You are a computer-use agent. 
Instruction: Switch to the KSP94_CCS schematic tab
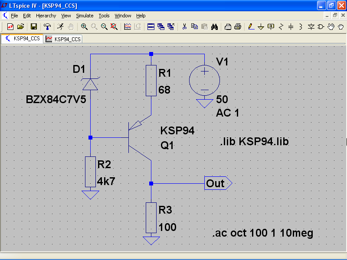[22, 39]
